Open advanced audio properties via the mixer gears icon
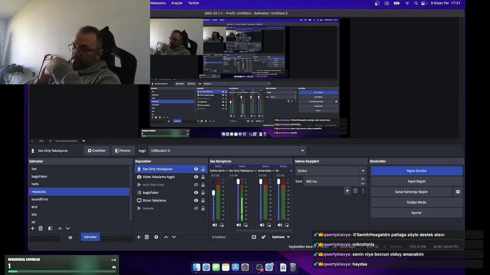Image resolution: width=490 pixels, height=275 pixels. tap(263, 237)
